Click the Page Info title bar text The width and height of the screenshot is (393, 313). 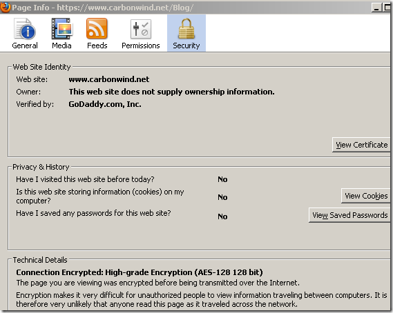point(103,8)
